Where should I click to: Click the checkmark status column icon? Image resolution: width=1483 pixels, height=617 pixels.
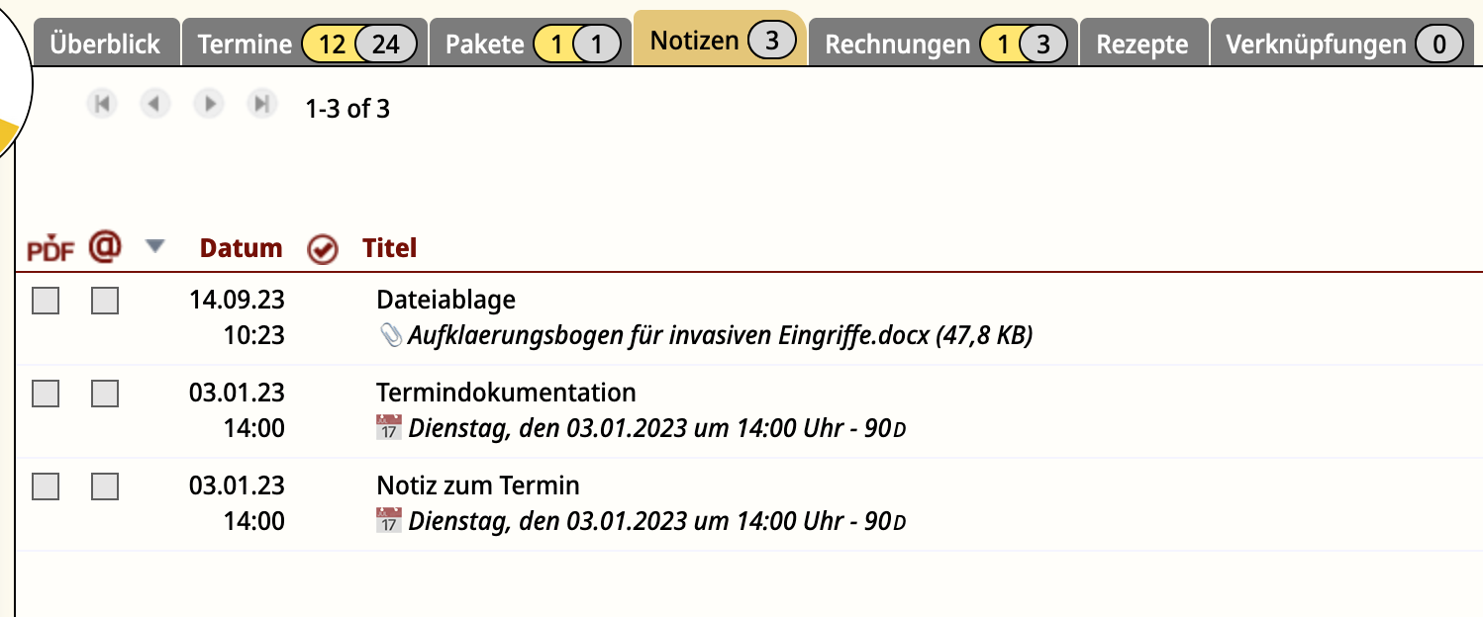point(323,249)
